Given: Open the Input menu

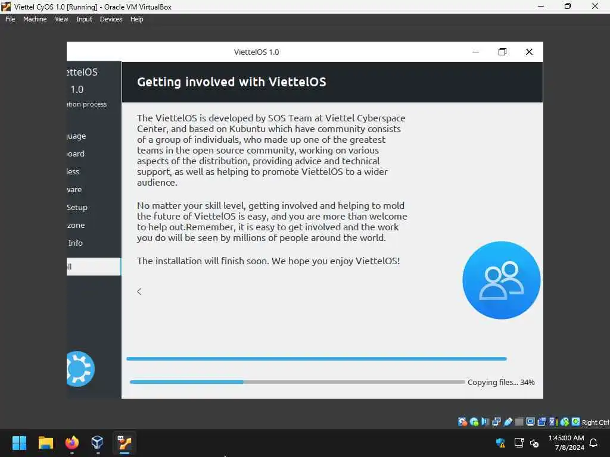Looking at the screenshot, I should click(x=84, y=19).
